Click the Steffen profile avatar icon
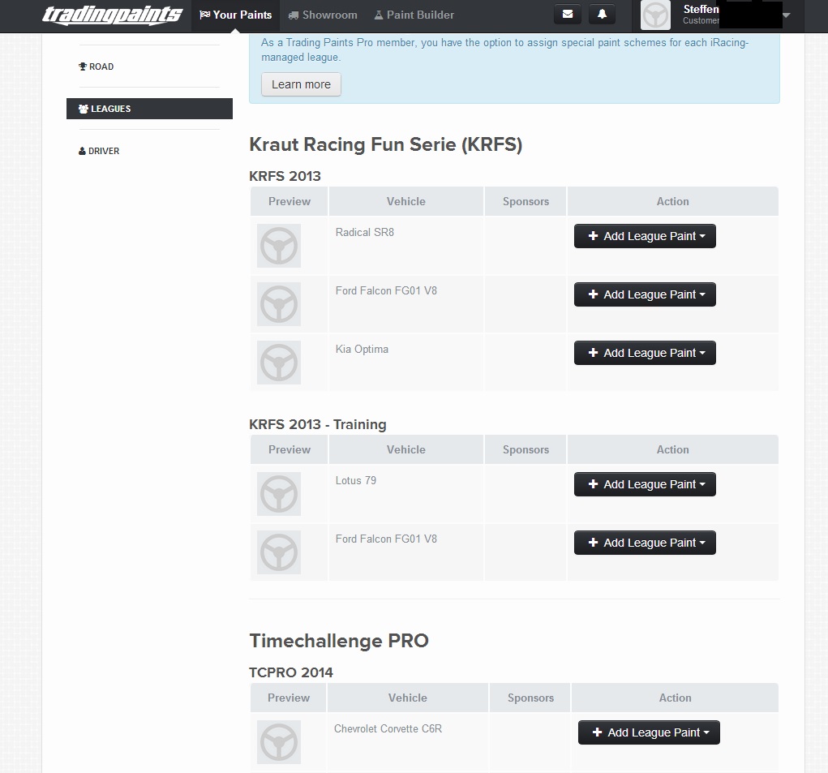This screenshot has height=773, width=828. point(655,15)
